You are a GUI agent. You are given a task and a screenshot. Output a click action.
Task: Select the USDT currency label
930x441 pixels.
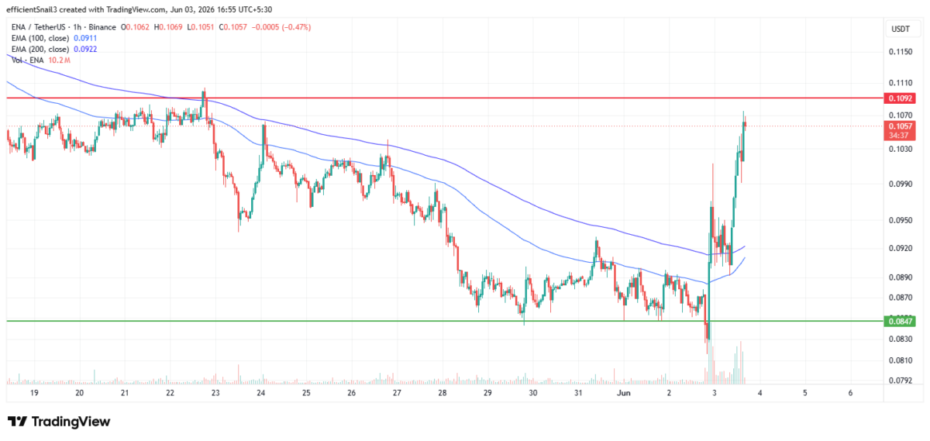click(x=901, y=29)
